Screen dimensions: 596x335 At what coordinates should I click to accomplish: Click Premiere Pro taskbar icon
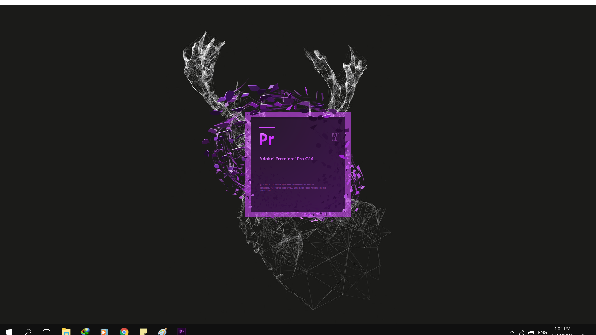182,331
